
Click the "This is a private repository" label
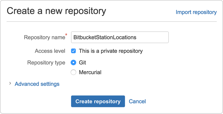click(111, 51)
